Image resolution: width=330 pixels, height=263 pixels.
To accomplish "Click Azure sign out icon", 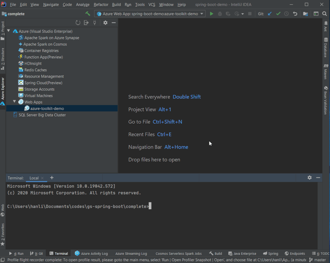I will point(86,23).
